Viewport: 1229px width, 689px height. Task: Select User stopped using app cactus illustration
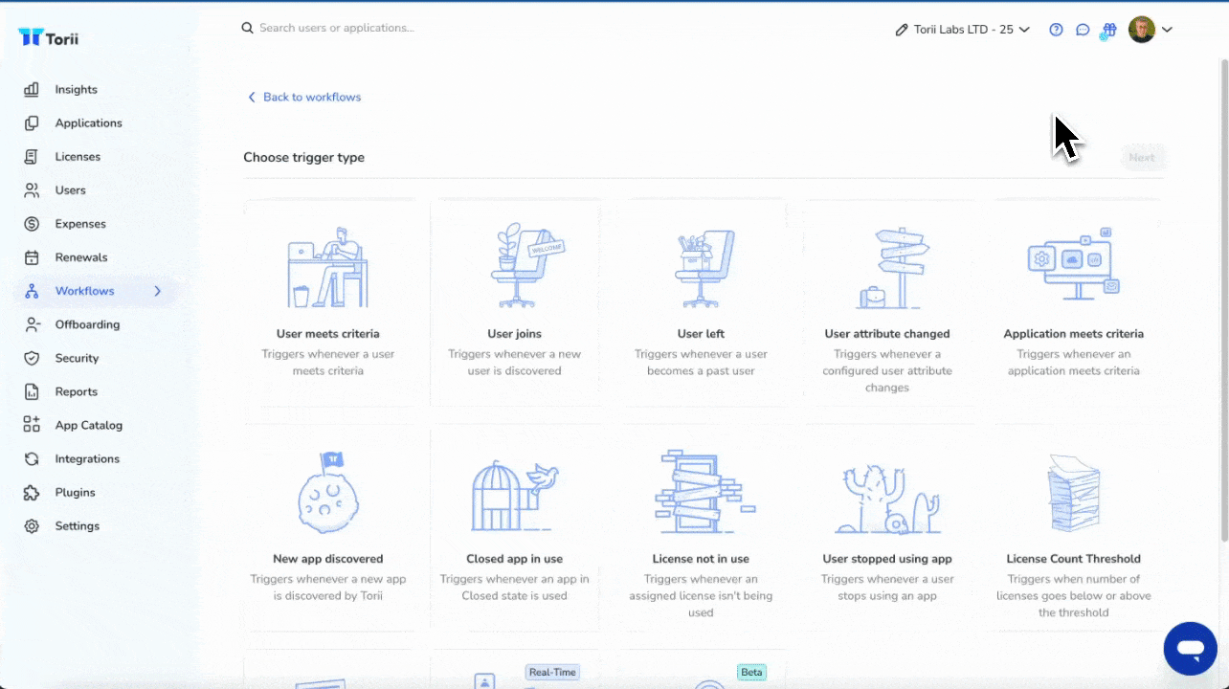click(x=886, y=498)
